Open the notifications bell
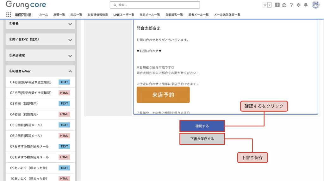324x181 pixels. pyautogui.click(x=306, y=5)
